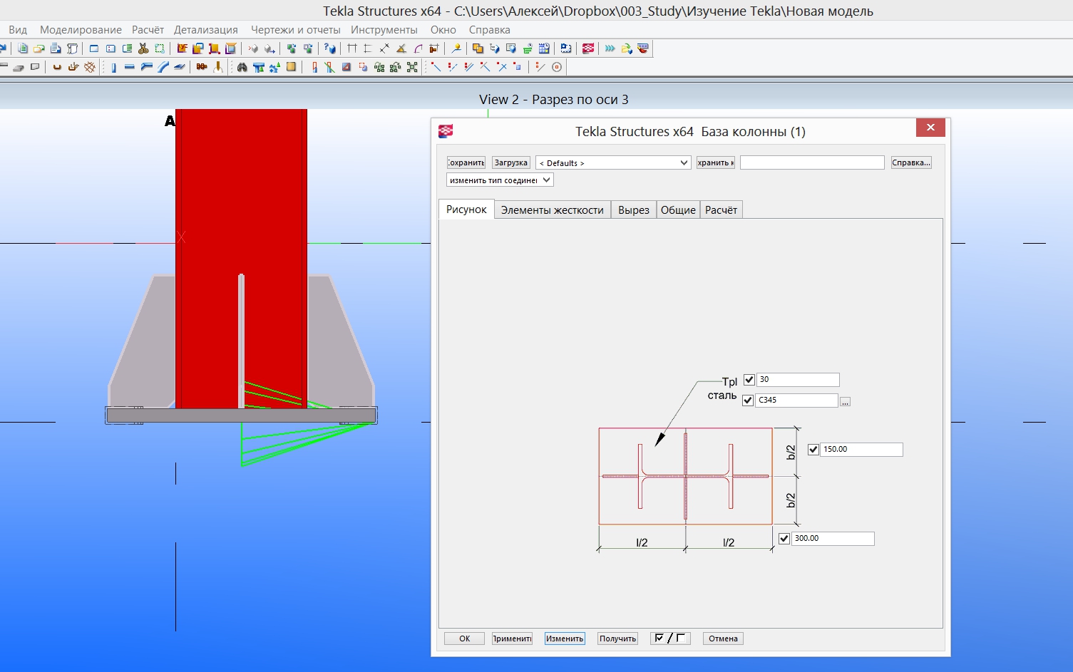
Task: Uncheck the plate thickness 30 checkbox
Action: 749,380
